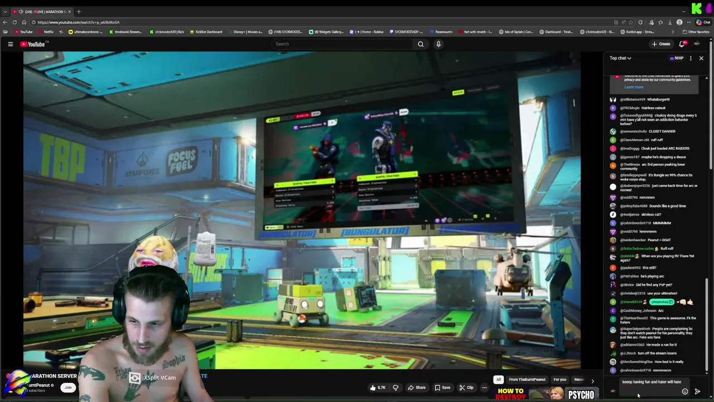Send the chat message arrow

click(697, 391)
